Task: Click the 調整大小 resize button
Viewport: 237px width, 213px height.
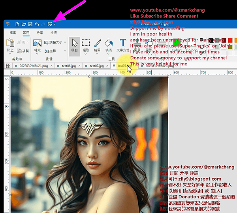Action: [53, 42]
